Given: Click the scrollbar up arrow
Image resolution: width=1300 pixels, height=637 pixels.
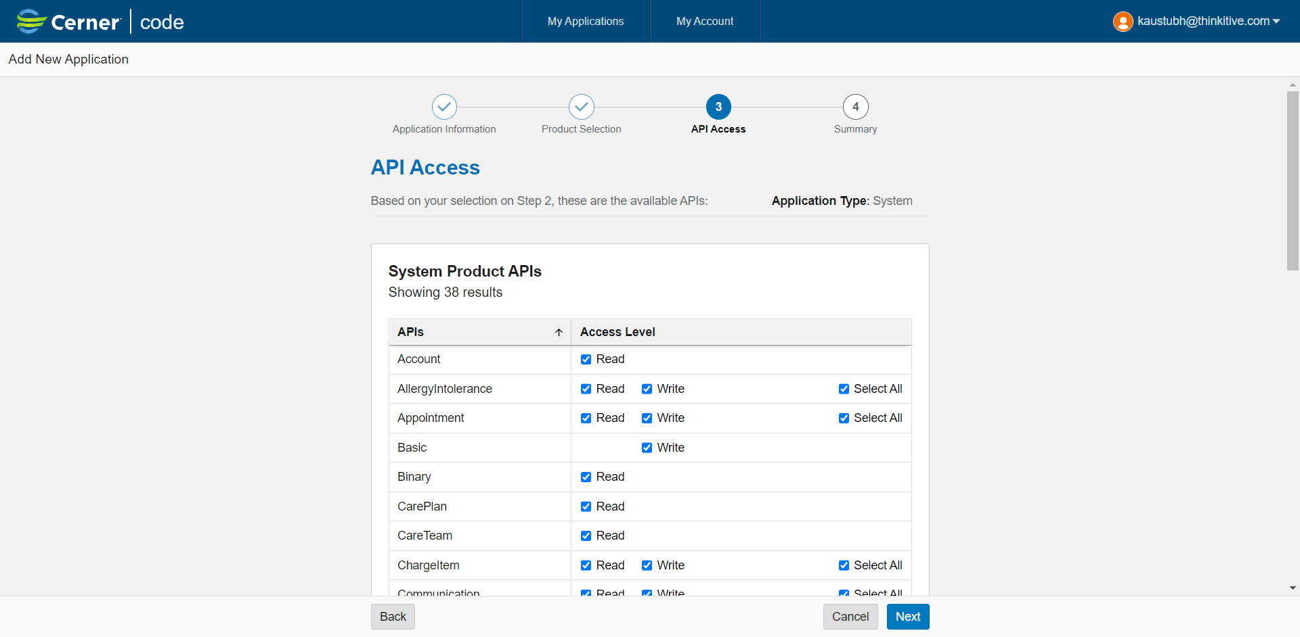Looking at the screenshot, I should (1293, 85).
